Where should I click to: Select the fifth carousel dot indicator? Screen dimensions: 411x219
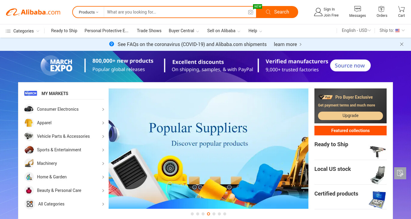[214, 214]
